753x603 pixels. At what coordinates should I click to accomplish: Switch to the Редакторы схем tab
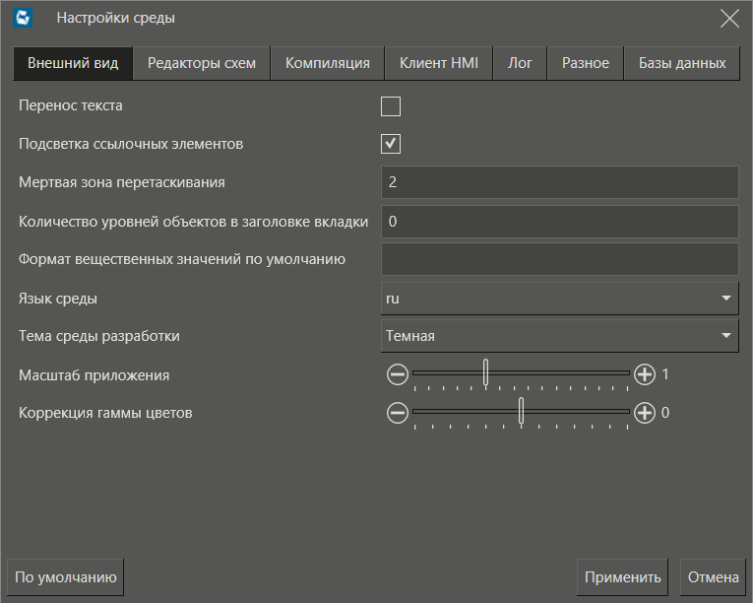(202, 63)
